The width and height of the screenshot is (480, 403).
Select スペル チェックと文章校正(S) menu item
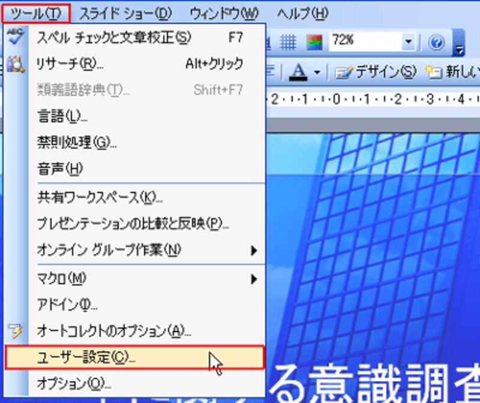pyautogui.click(x=134, y=38)
